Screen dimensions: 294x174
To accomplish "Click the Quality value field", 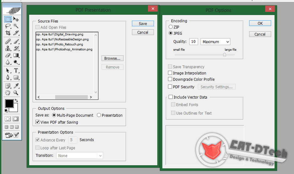I will [x=193, y=42].
